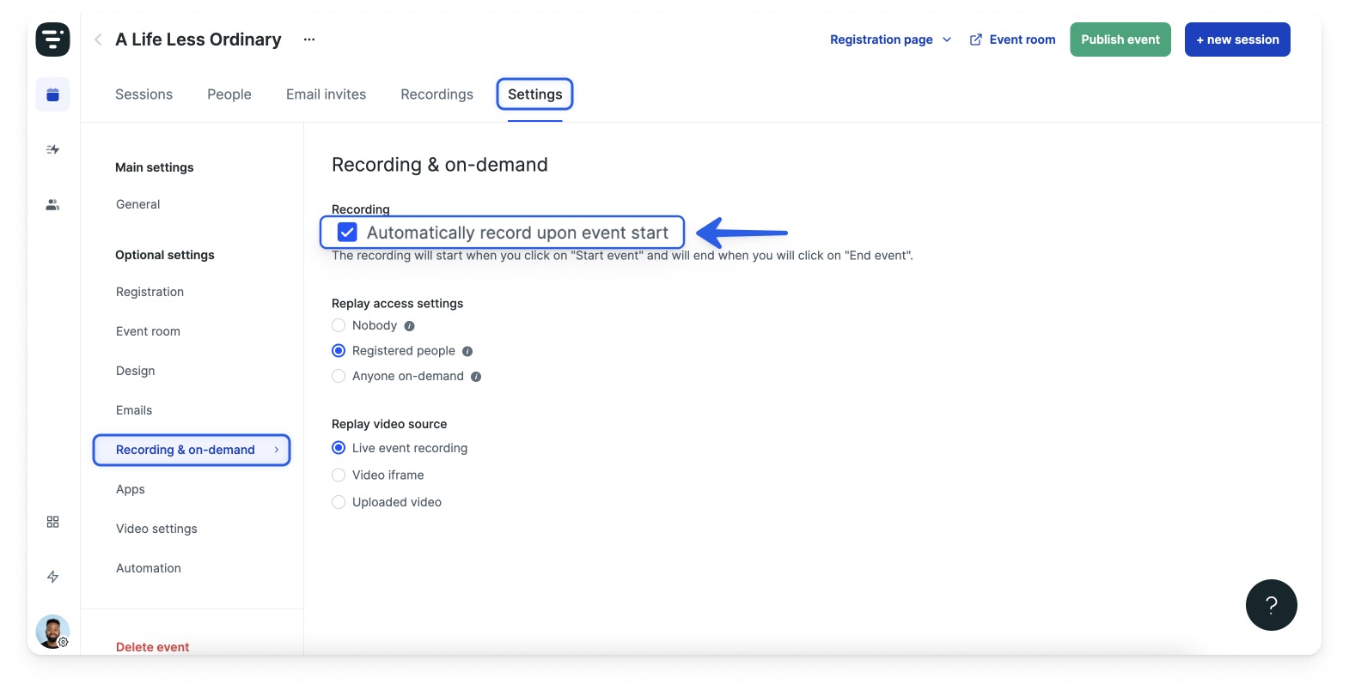This screenshot has height=696, width=1349.
Task: Show info tooltip for Anyone on-demand
Action: pos(476,377)
